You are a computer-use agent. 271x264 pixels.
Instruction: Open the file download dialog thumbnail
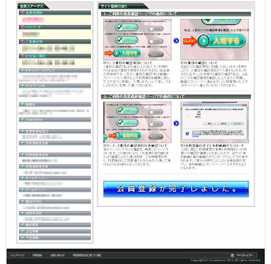[214, 122]
